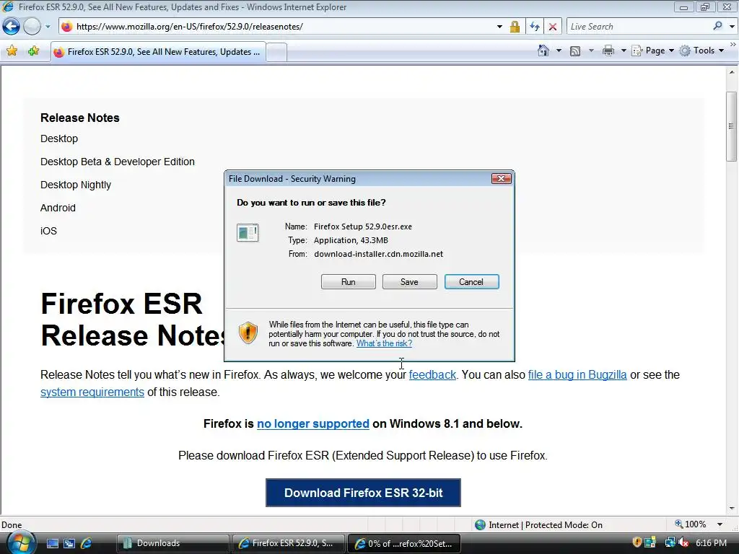
Task: Click the Refresh page icon
Action: (535, 27)
